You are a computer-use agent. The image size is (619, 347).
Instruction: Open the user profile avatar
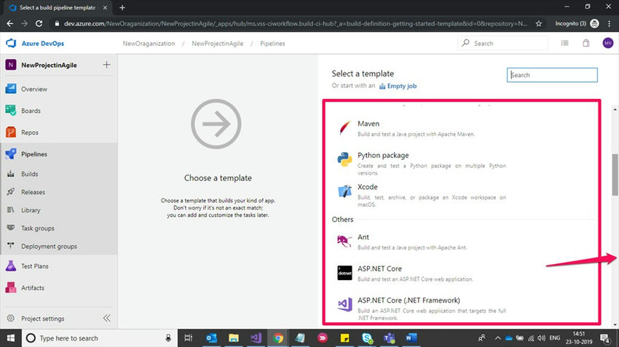coord(608,43)
